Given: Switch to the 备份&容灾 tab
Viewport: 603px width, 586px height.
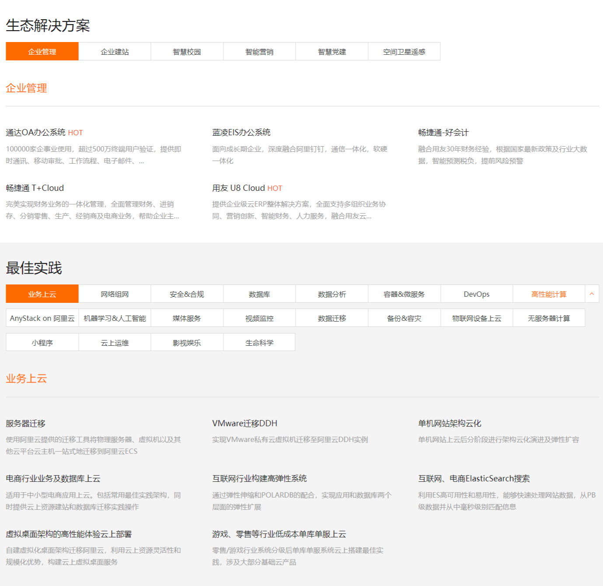Looking at the screenshot, I should point(404,318).
